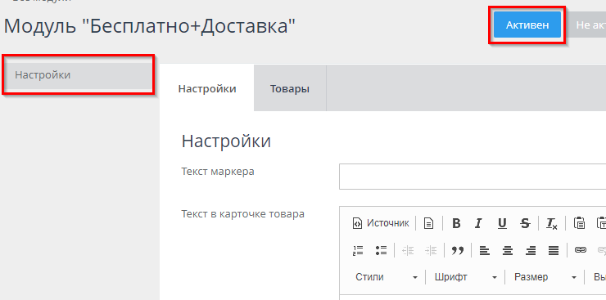The height and width of the screenshot is (300, 606).
Task: Click the remove format icon
Action: 551,223
